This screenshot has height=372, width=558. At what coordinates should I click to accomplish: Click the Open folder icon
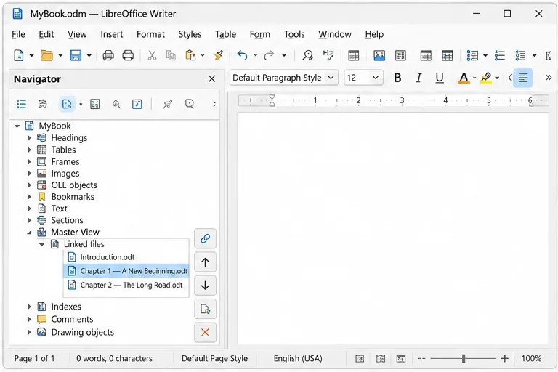pos(46,55)
